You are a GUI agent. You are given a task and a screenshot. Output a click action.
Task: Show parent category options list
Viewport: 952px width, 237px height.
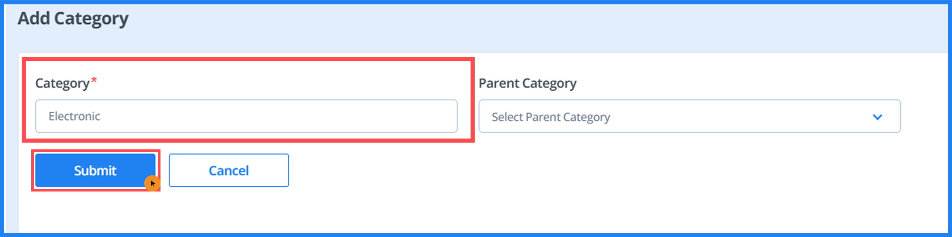[x=689, y=116]
